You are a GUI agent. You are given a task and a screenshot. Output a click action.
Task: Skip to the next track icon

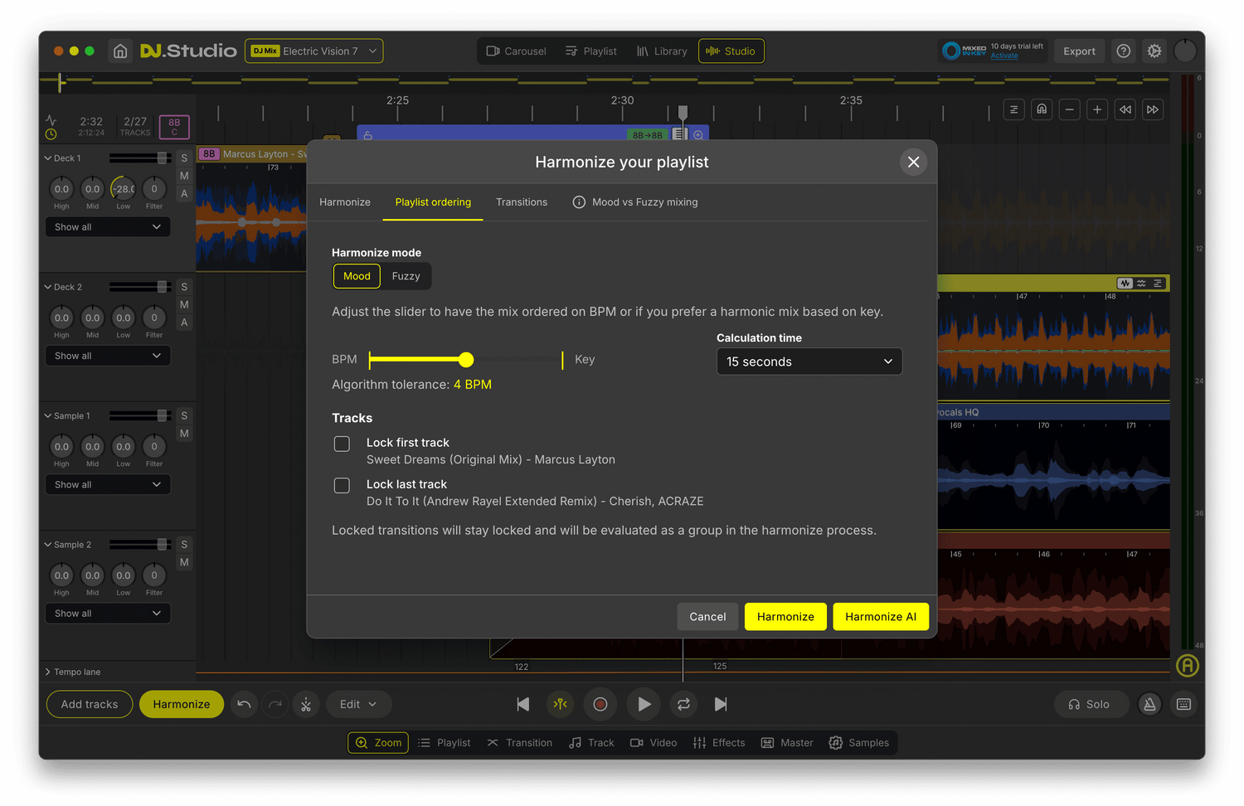[721, 704]
